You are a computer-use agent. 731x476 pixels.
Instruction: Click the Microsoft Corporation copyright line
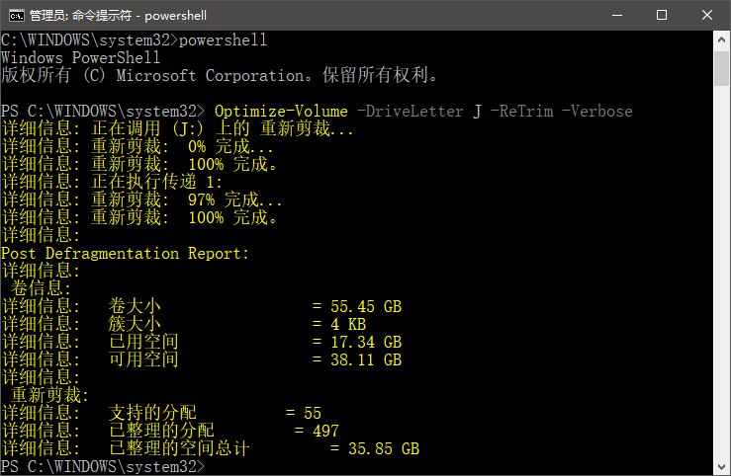[220, 75]
